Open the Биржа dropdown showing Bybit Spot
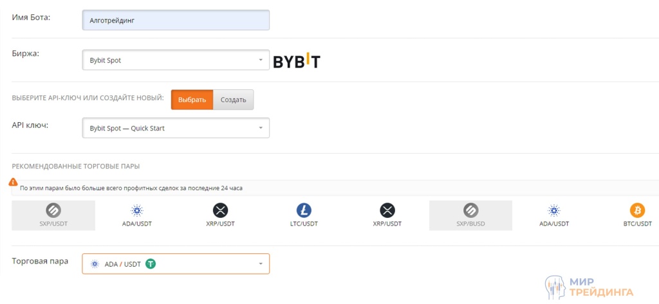659x304 pixels. click(x=176, y=60)
